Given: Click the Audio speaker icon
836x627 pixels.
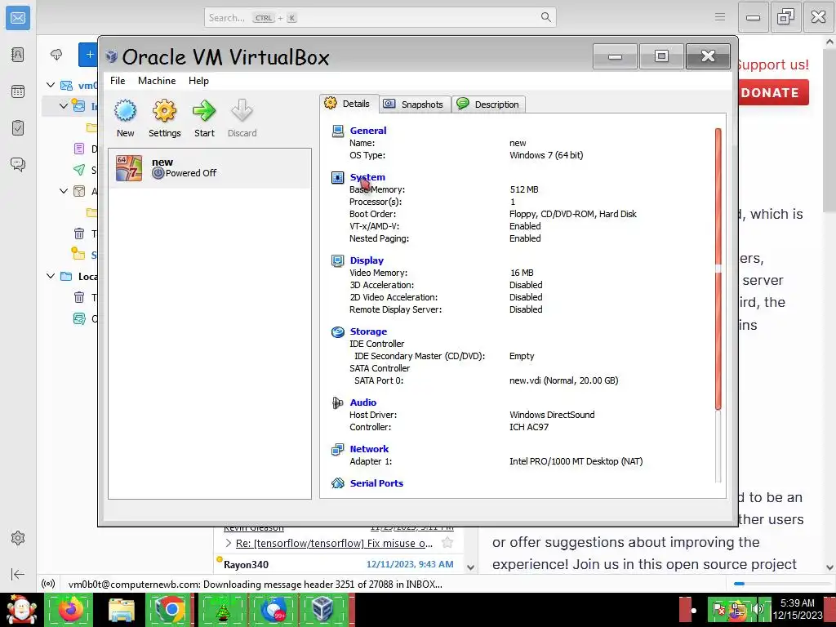Looking at the screenshot, I should tap(337, 402).
